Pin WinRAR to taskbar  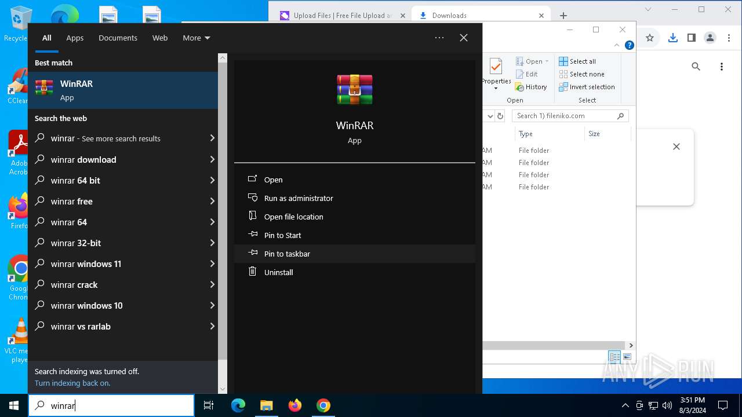[355, 254]
